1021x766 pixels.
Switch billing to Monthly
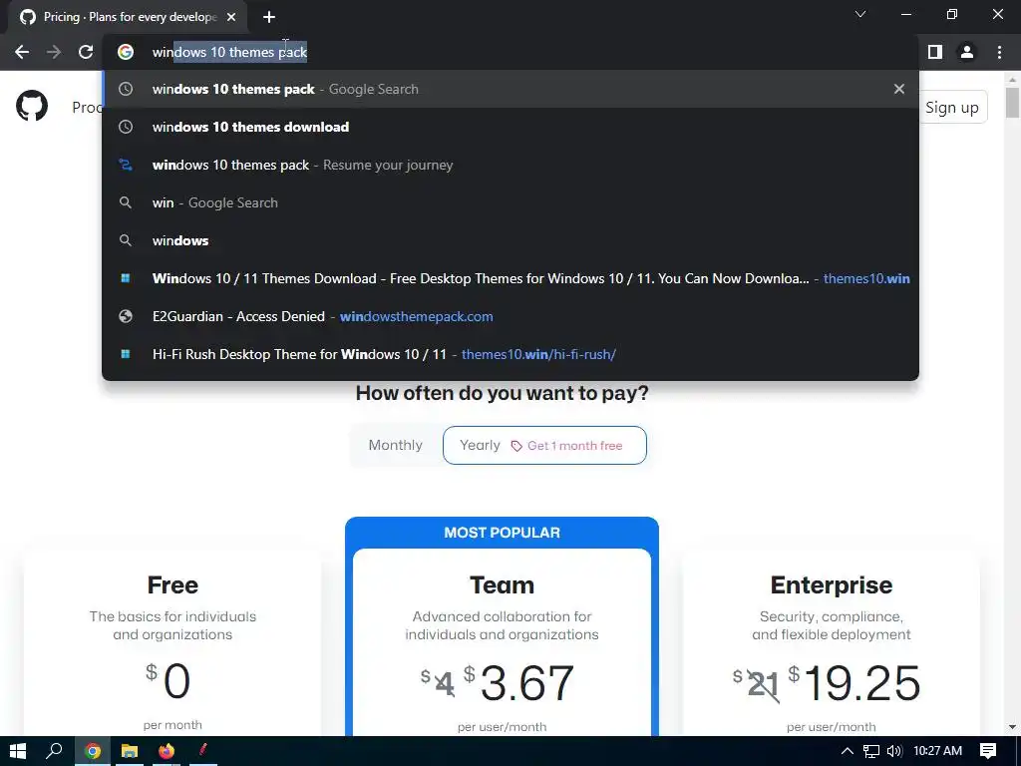[x=395, y=445]
